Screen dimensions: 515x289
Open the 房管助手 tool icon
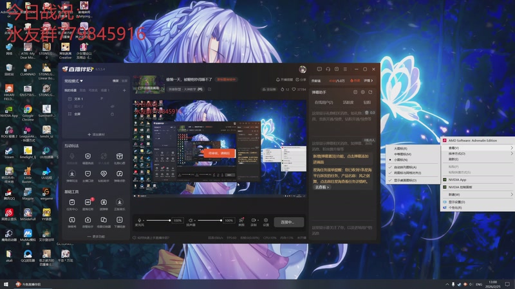[88, 220]
